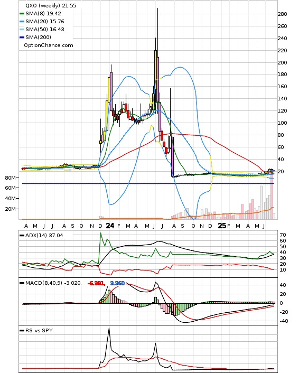This screenshot has height=373, width=299.
Task: Click the 180 price axis label
Action: [282, 74]
